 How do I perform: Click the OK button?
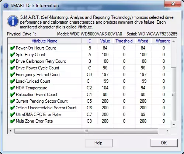[164, 143]
